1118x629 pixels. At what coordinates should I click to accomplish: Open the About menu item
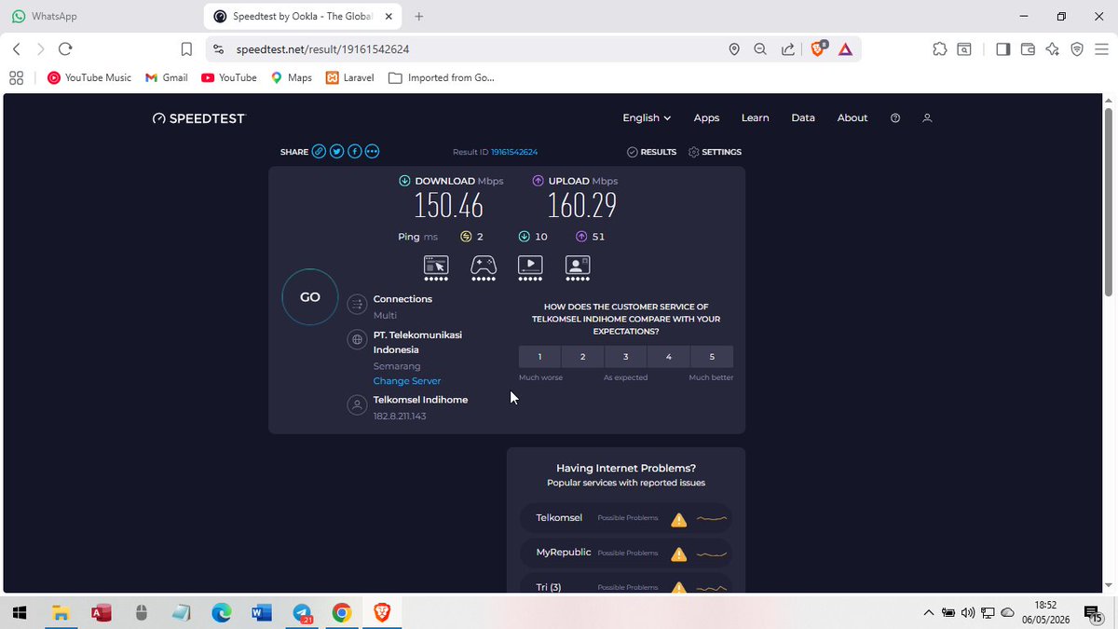(x=852, y=118)
